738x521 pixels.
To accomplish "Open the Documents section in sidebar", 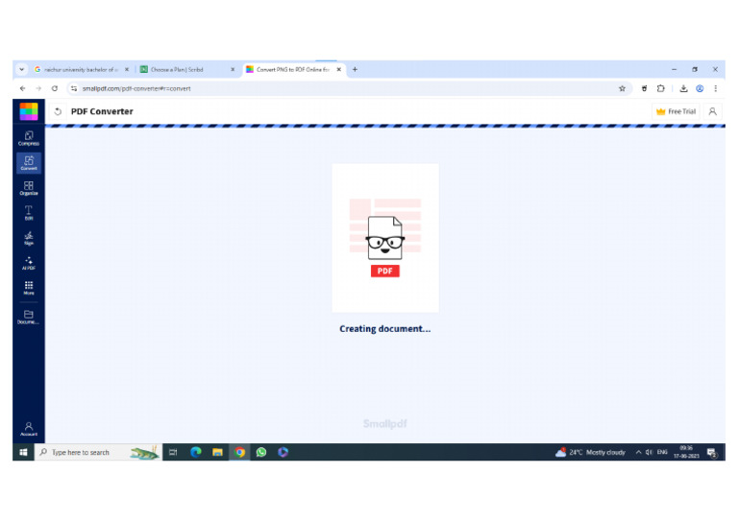I will 29,317.
